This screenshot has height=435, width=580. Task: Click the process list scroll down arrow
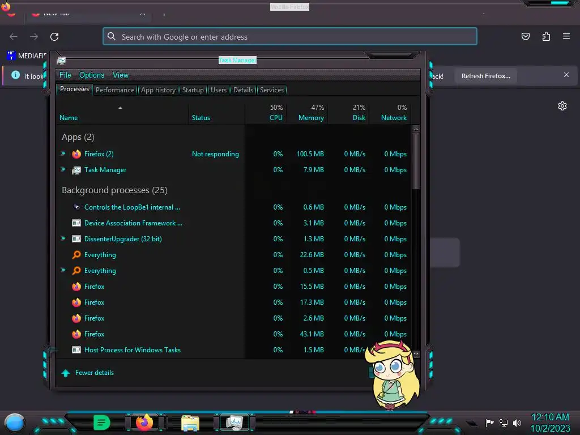tap(416, 355)
